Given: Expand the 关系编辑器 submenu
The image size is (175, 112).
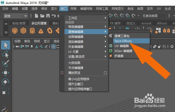Looking at the screenshot, I should [x=86, y=47].
